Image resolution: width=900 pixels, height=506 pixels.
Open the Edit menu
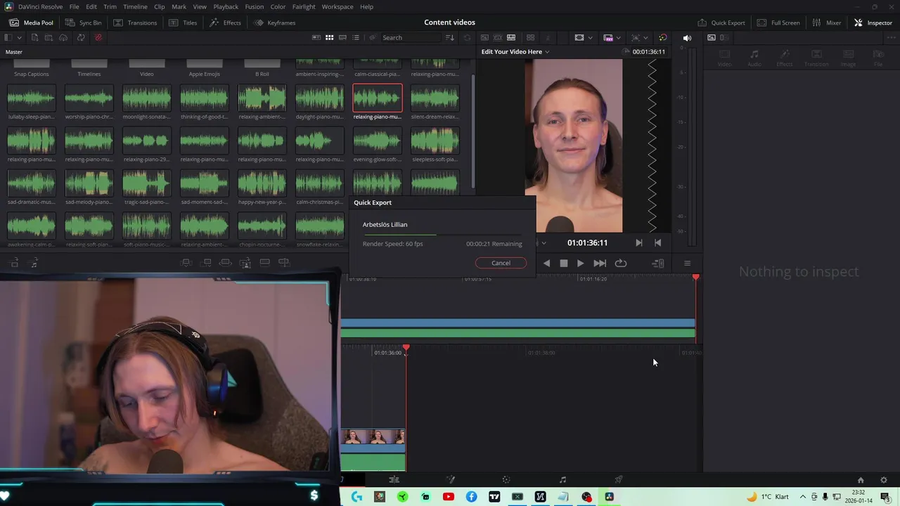pyautogui.click(x=91, y=6)
